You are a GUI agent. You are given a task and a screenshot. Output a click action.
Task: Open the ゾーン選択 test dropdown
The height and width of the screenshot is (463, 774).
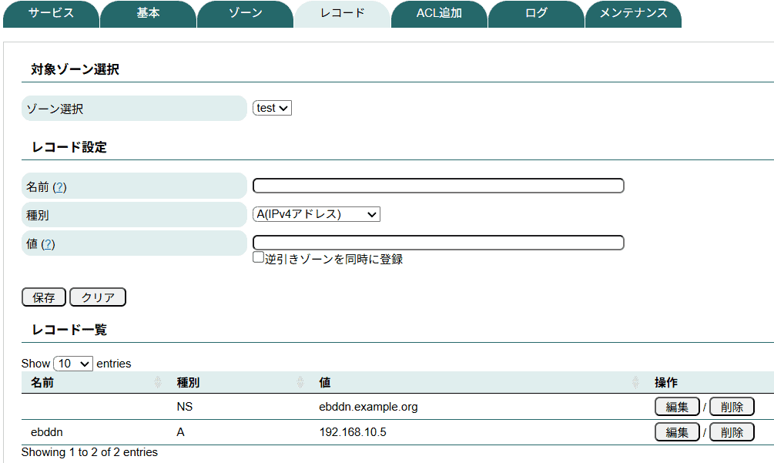pyautogui.click(x=272, y=109)
